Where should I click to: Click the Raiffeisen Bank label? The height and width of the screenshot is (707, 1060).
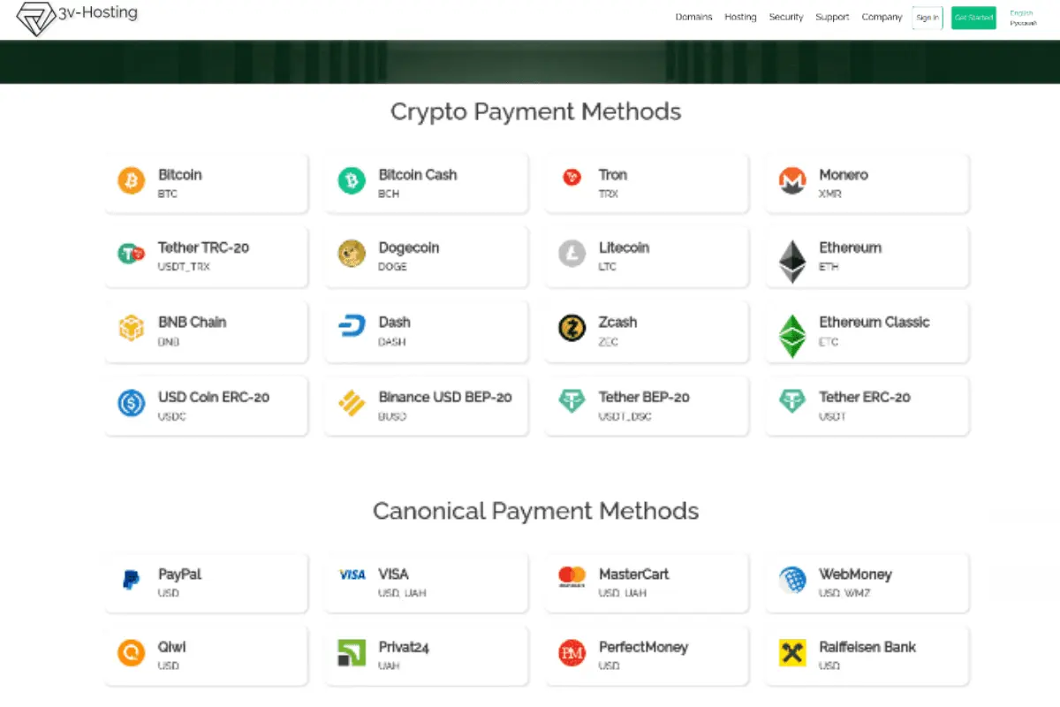point(867,647)
